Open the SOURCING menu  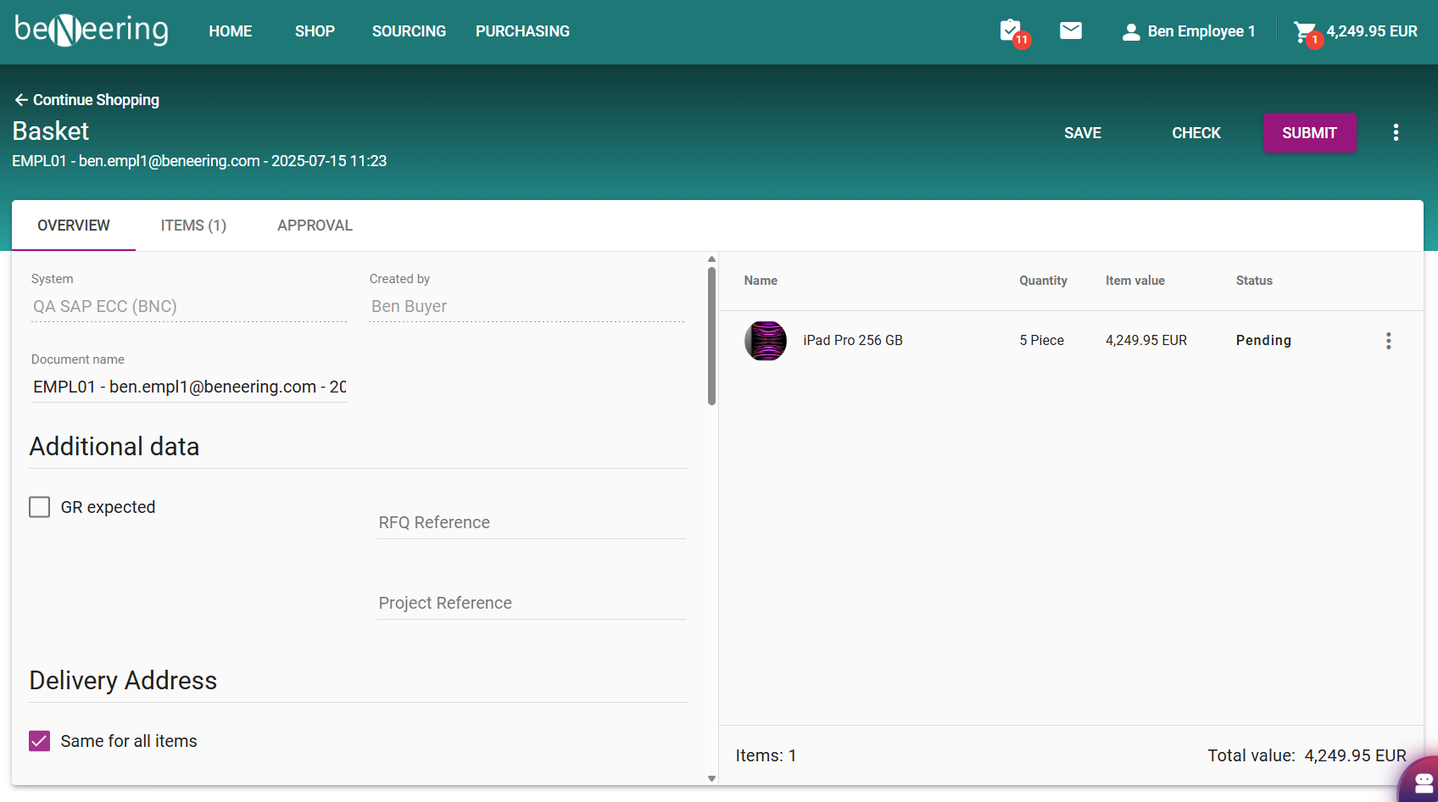click(x=409, y=31)
